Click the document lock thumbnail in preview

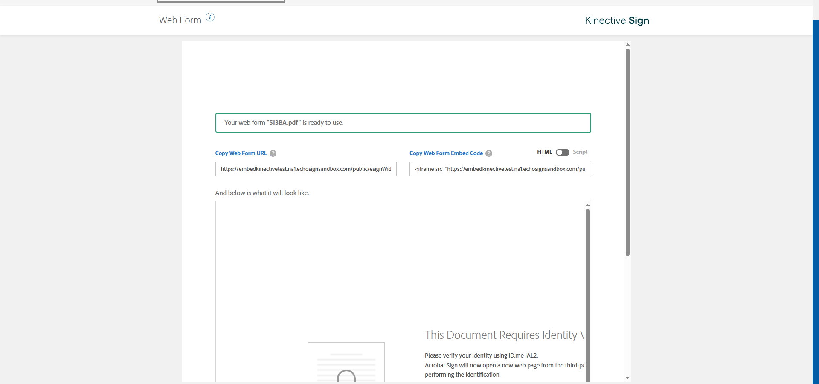pos(346,362)
